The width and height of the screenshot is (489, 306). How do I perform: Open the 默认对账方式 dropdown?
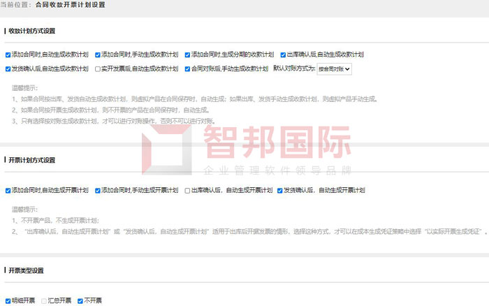(x=334, y=69)
